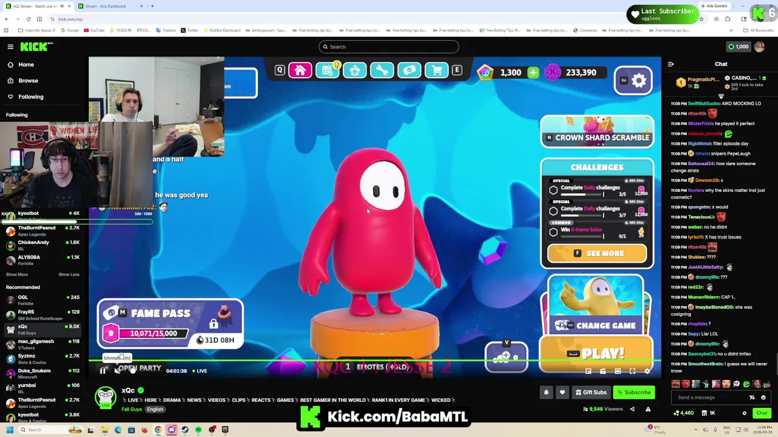Click the xQc channel avatar

pyautogui.click(x=106, y=397)
